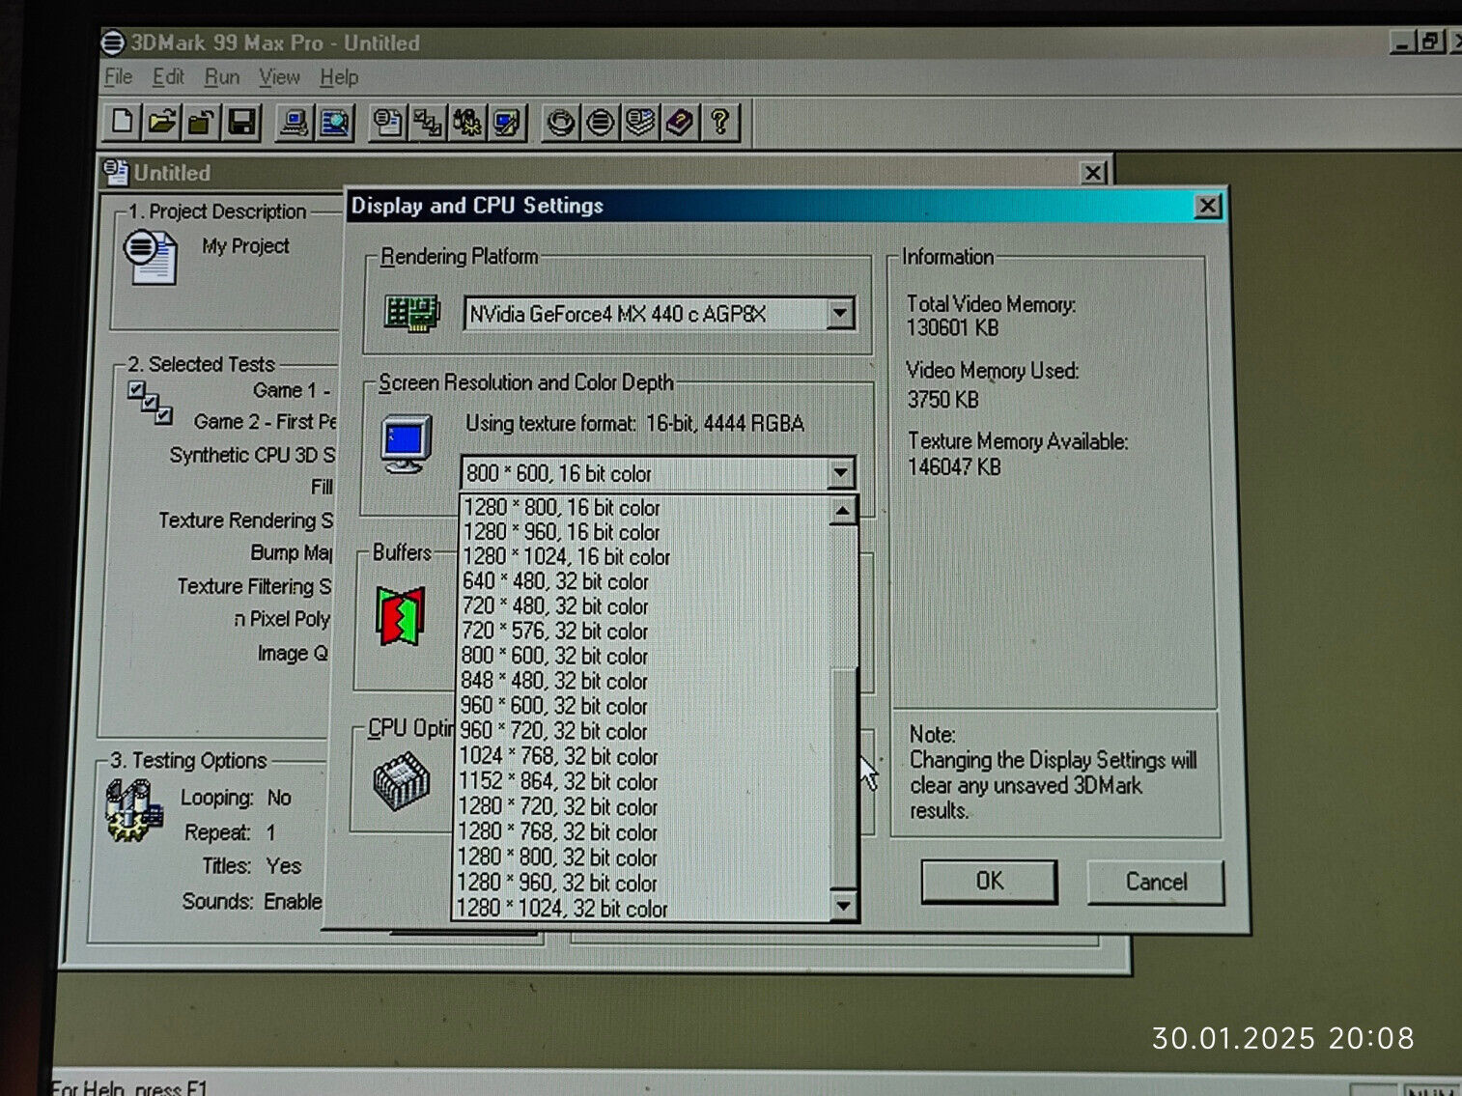The height and width of the screenshot is (1096, 1462).
Task: Click the Looping: No option text
Action: pos(236,798)
